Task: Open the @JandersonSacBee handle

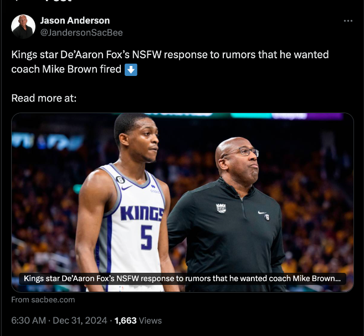Action: click(81, 33)
